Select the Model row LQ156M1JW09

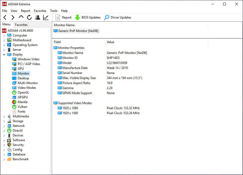click(x=102, y=63)
